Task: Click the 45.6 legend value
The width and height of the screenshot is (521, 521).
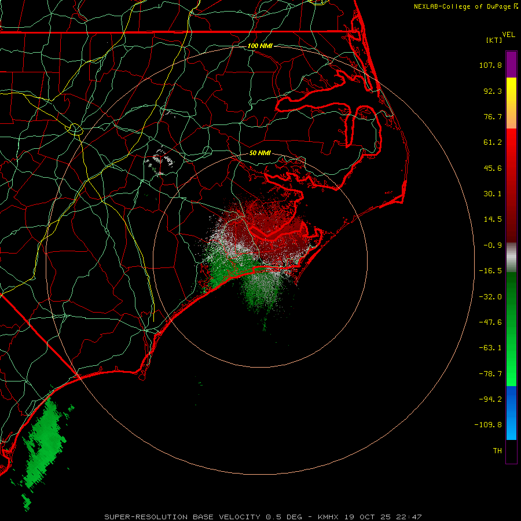Action: [x=493, y=168]
